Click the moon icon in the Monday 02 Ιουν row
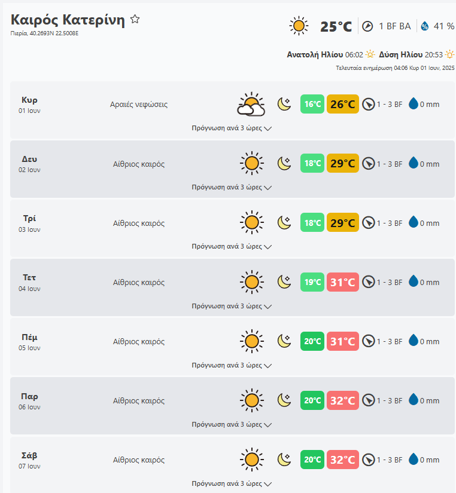This screenshot has height=493, width=456. [284, 163]
